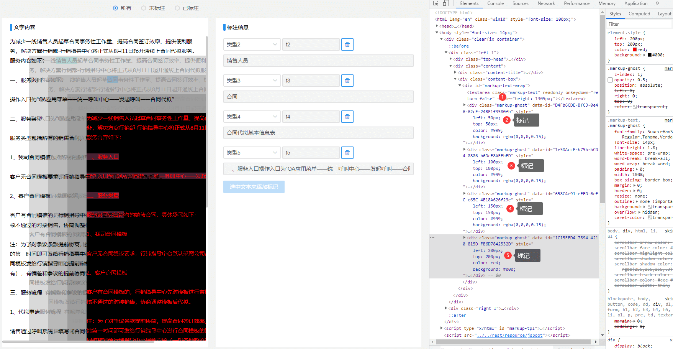Screen dimensions: 673x349
Task: Open the three-dots menu beside the selected DOM node
Action: [432, 238]
